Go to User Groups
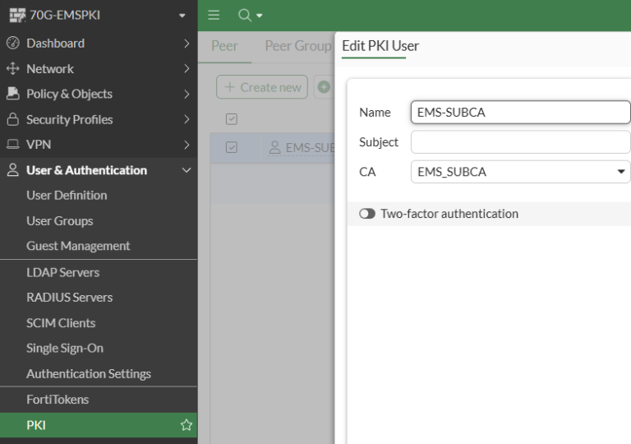Viewport: 631px width, 444px height. coord(59,221)
